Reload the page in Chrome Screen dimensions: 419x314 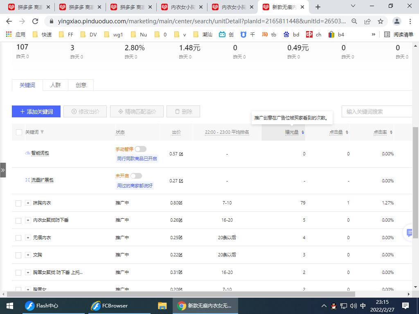click(x=35, y=21)
